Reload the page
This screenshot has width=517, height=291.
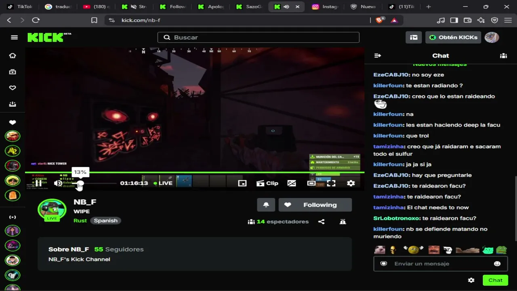(36, 20)
